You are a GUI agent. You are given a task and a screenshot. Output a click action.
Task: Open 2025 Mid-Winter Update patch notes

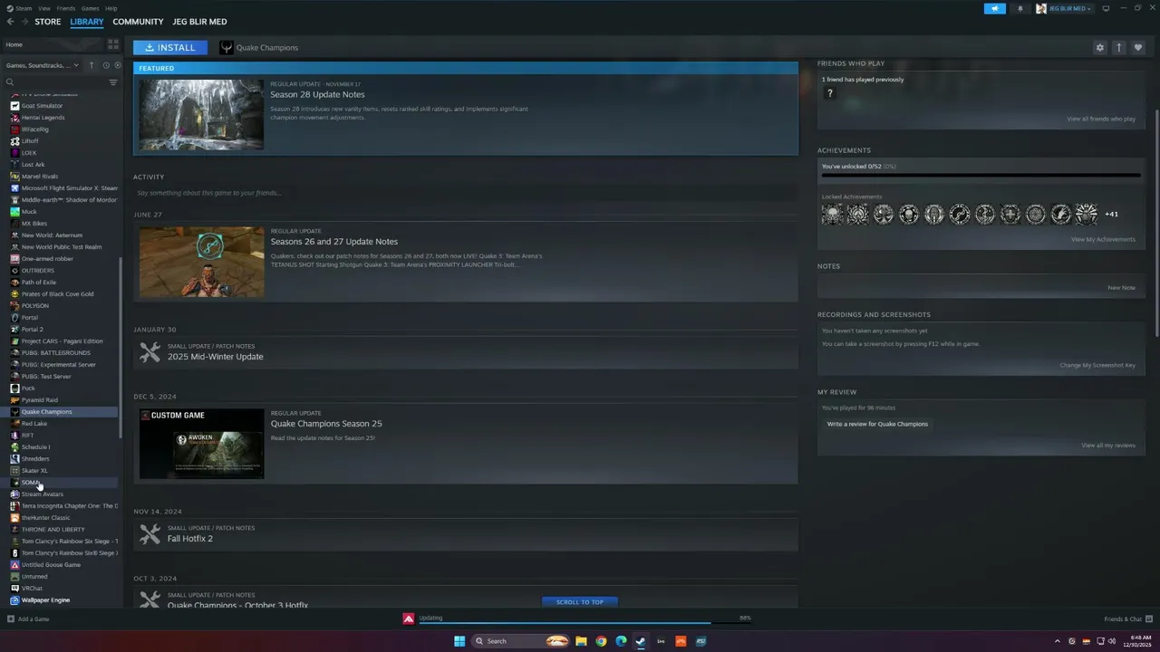[215, 357]
